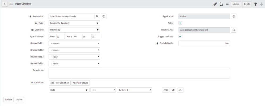Viewport: 265px width, 106px height.
Task: Expand the Related field 2 dropdown
Action: click(x=74, y=50)
